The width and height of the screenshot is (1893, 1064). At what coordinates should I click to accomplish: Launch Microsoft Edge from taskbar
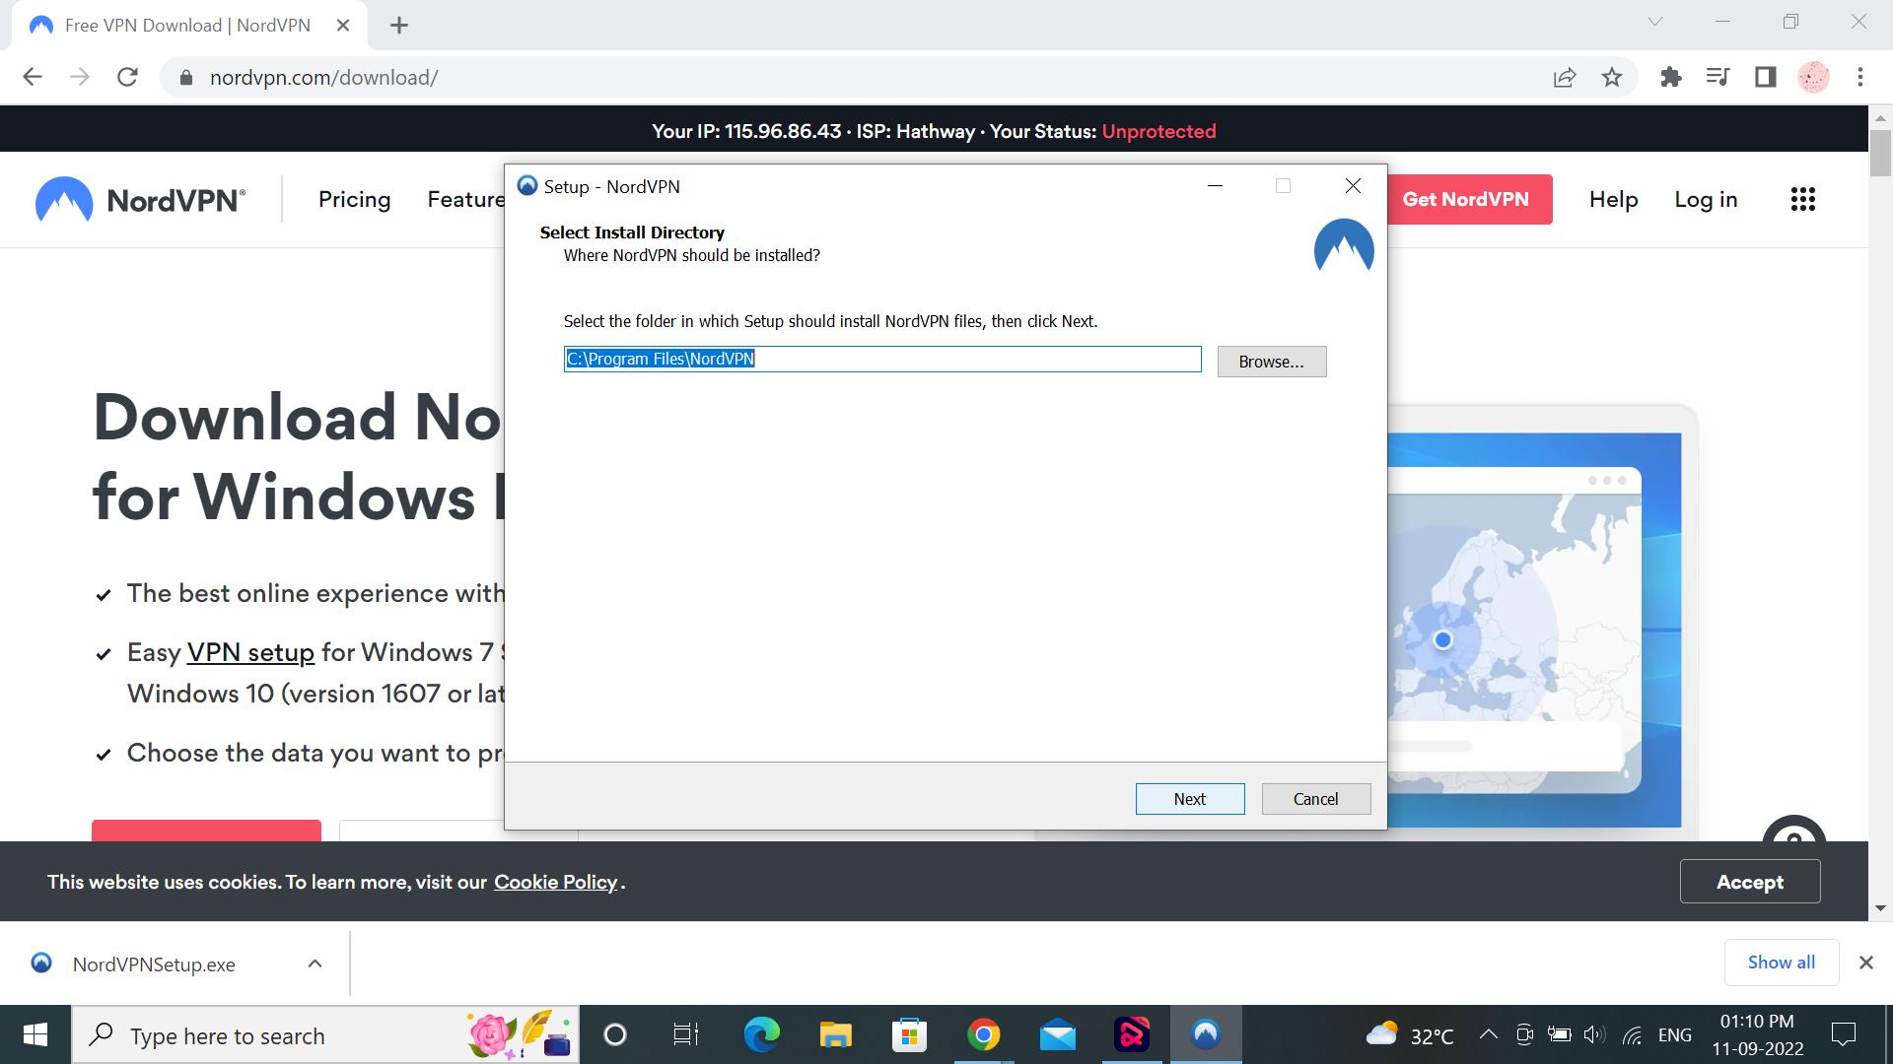click(x=761, y=1035)
